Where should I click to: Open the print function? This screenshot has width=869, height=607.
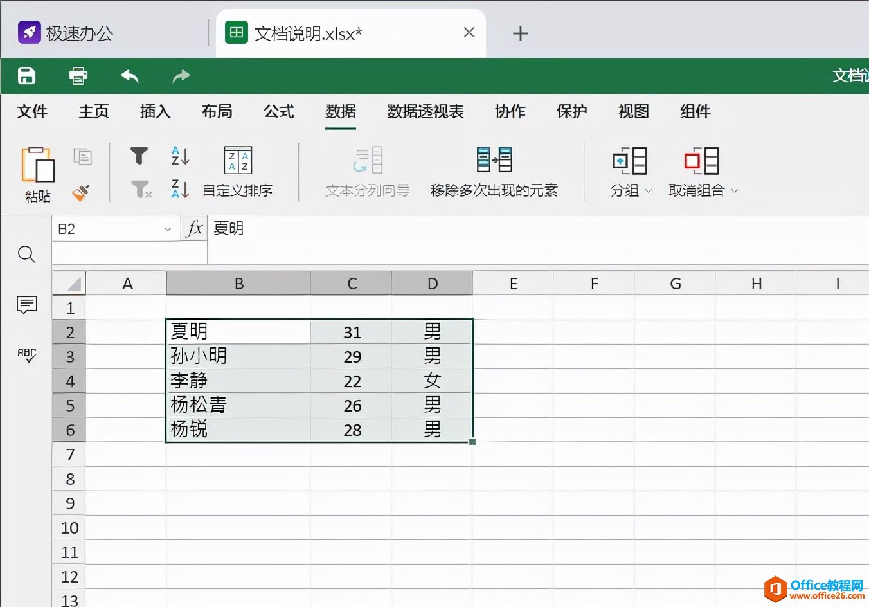[77, 75]
